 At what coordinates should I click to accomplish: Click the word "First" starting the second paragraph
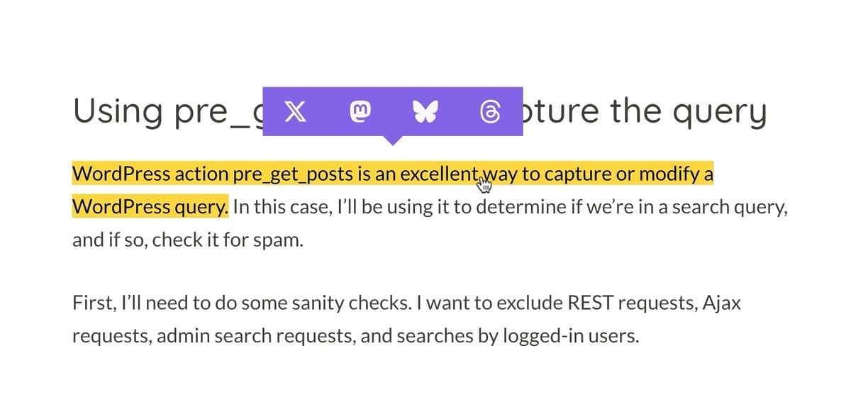click(90, 303)
